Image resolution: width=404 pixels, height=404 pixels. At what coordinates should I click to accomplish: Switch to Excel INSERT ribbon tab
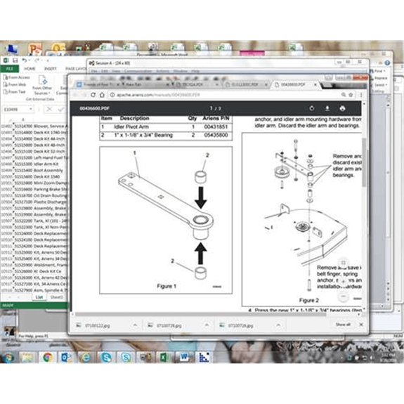tap(51, 69)
